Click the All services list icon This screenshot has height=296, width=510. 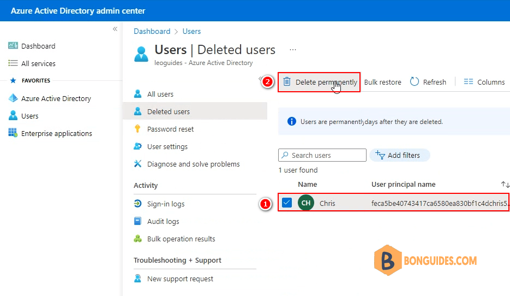pyautogui.click(x=13, y=63)
